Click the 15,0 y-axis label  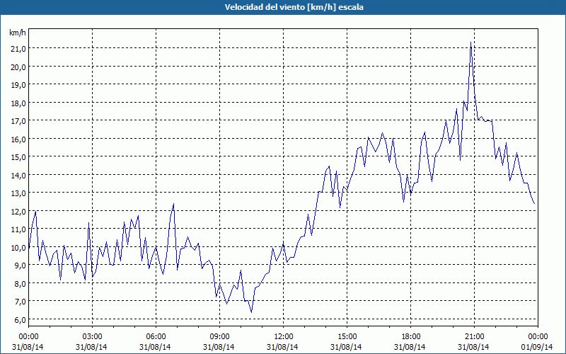pyautogui.click(x=19, y=156)
